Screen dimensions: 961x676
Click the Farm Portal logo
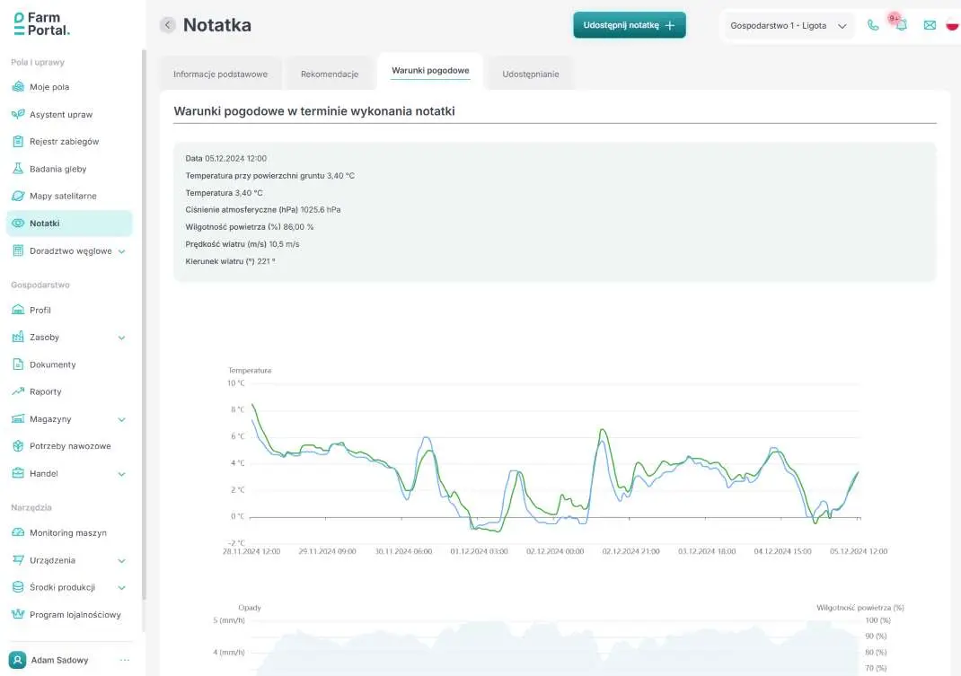click(42, 24)
